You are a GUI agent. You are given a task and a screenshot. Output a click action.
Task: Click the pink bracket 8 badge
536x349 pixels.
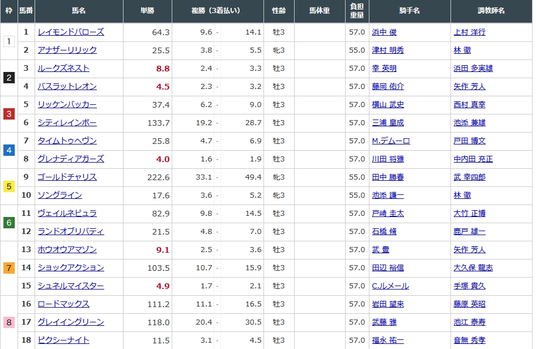point(8,322)
